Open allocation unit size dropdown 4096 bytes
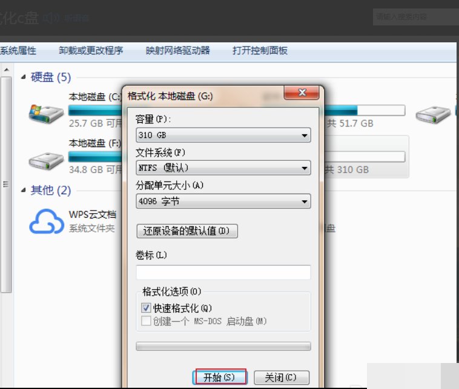 tap(223, 201)
